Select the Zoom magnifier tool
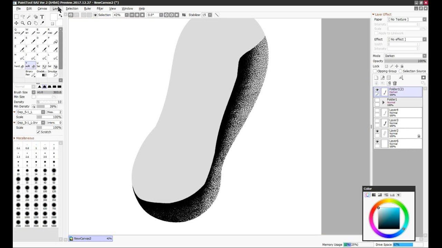Viewport: 442px width, 248px height. click(23, 23)
